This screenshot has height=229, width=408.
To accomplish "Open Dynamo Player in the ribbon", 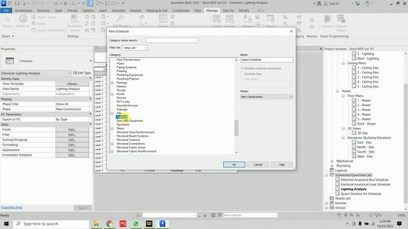I will (x=340, y=23).
